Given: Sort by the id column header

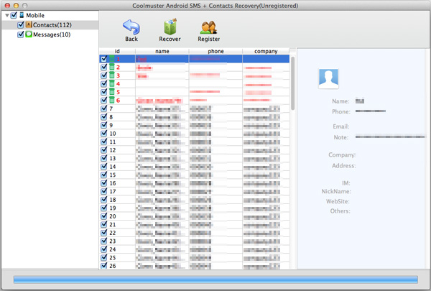Looking at the screenshot, I should click(x=117, y=51).
